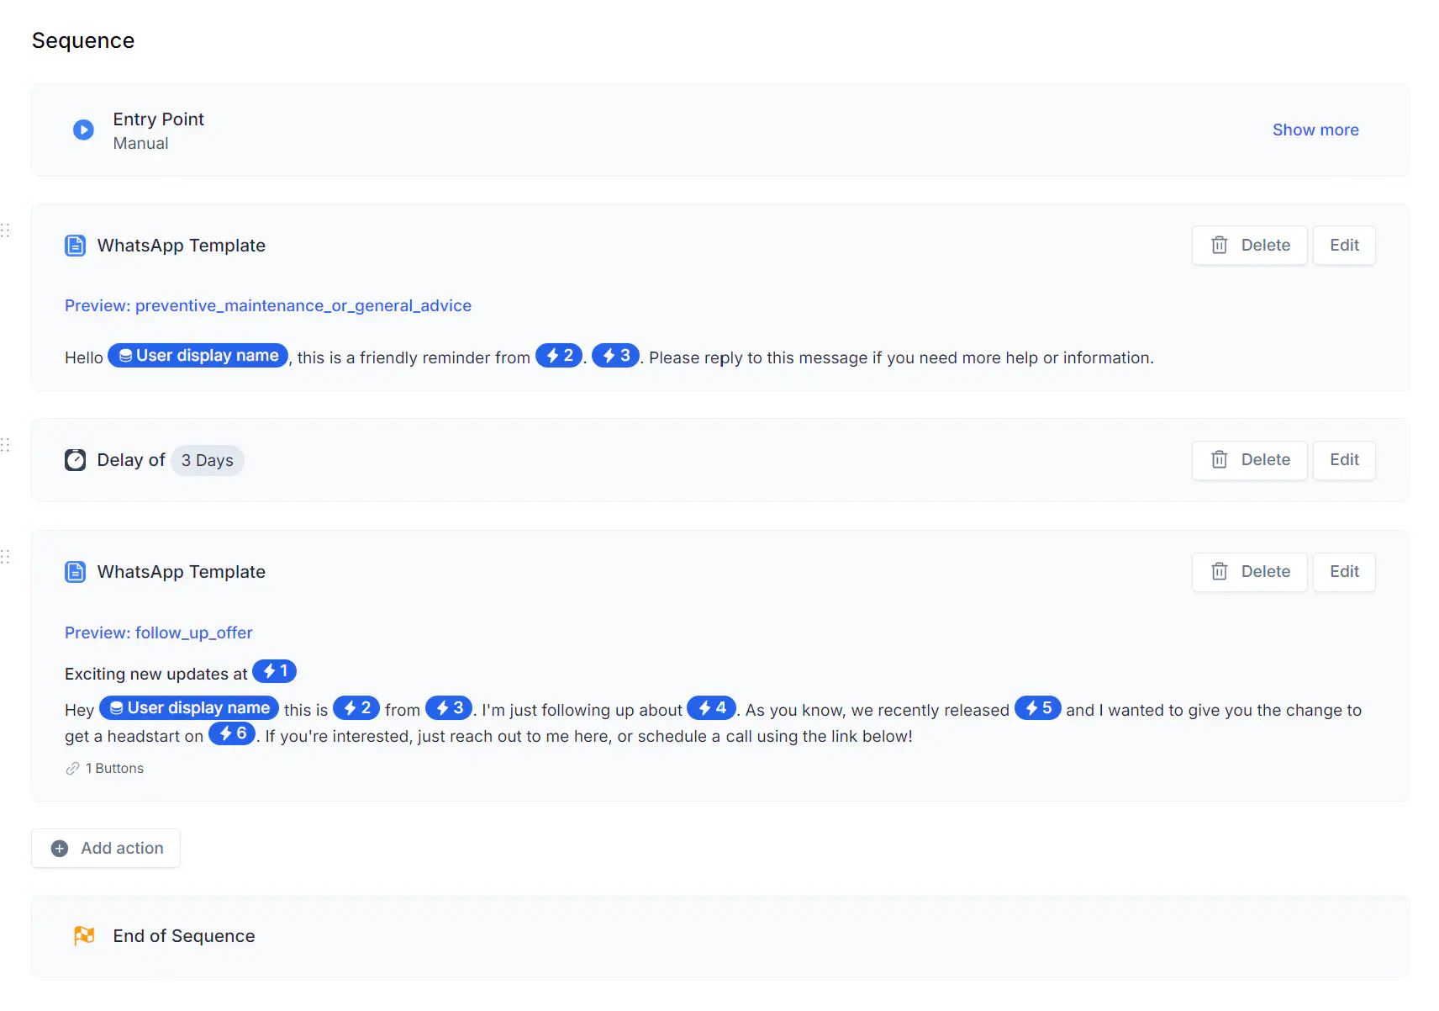Click variable 3 chip in first template
The image size is (1439, 1011).
616,356
